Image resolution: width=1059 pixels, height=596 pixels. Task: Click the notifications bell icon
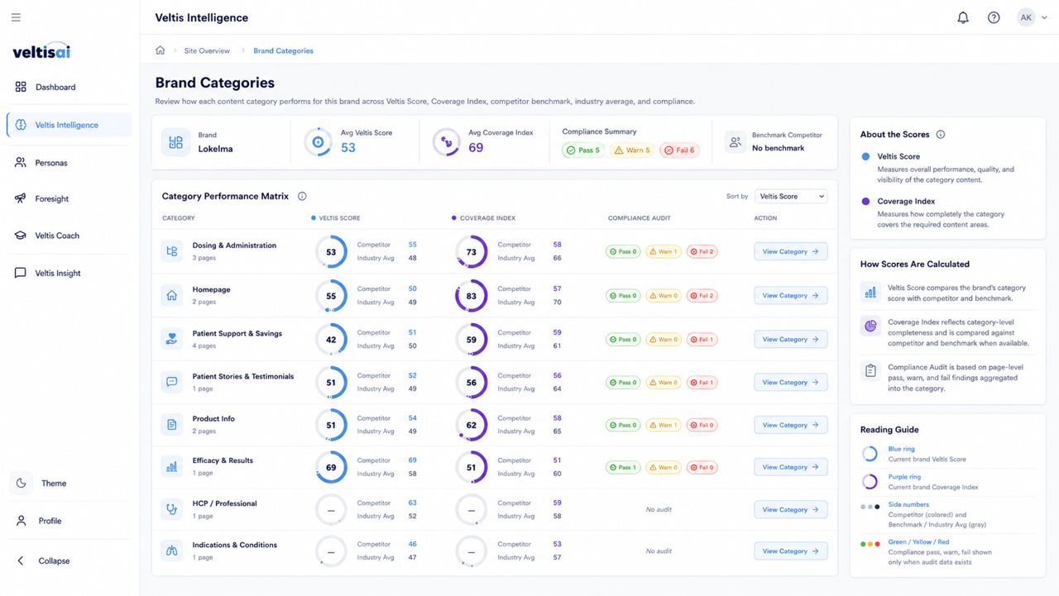963,17
